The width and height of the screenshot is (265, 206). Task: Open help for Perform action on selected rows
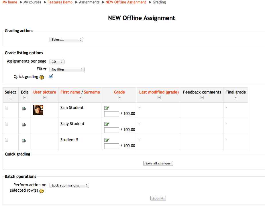click(42, 191)
